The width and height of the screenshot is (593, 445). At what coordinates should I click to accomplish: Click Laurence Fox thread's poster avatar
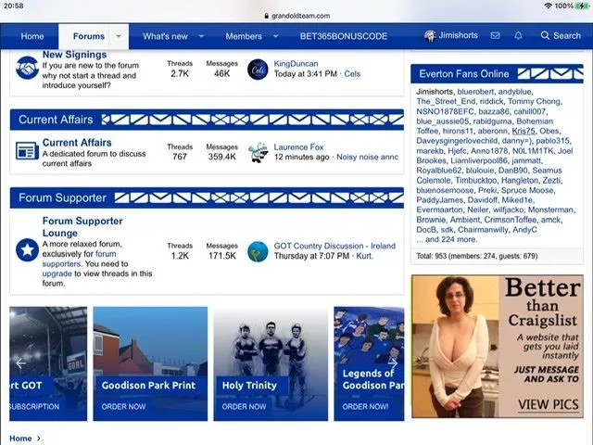(258, 150)
